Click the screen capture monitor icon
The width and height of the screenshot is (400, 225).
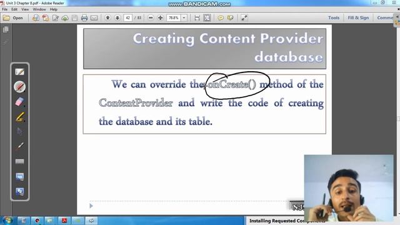(19, 176)
